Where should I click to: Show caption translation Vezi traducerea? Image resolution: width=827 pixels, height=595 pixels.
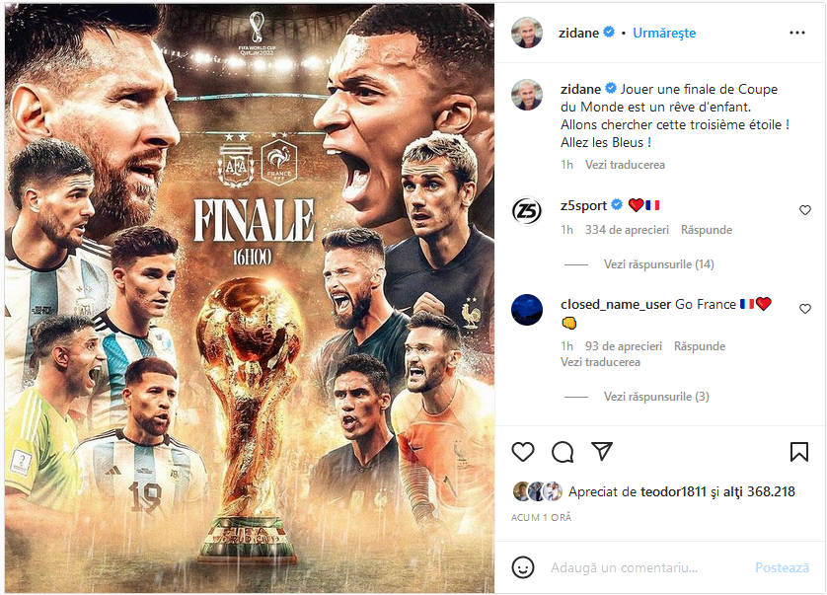[x=625, y=165]
